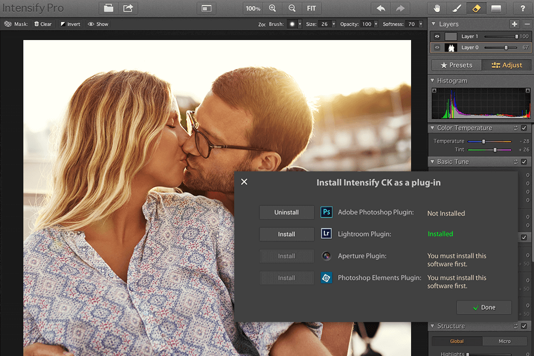Adjust the Layer 0 opacity slider
Image resolution: width=534 pixels, height=356 pixels.
point(501,48)
